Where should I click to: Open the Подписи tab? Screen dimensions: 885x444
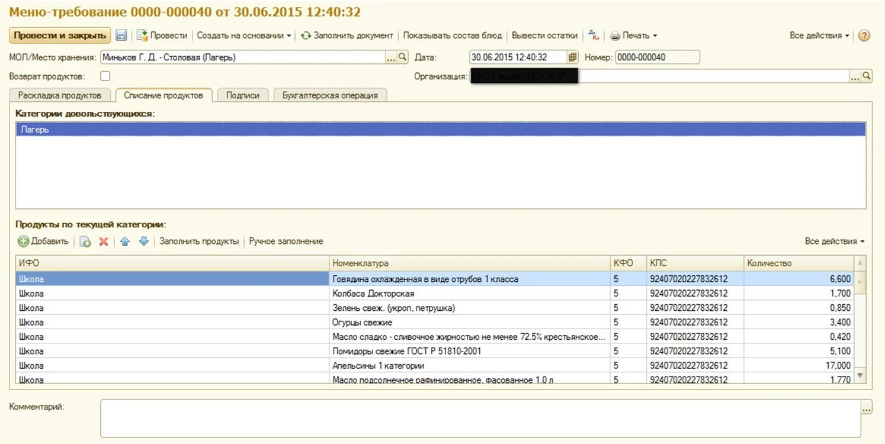point(243,95)
